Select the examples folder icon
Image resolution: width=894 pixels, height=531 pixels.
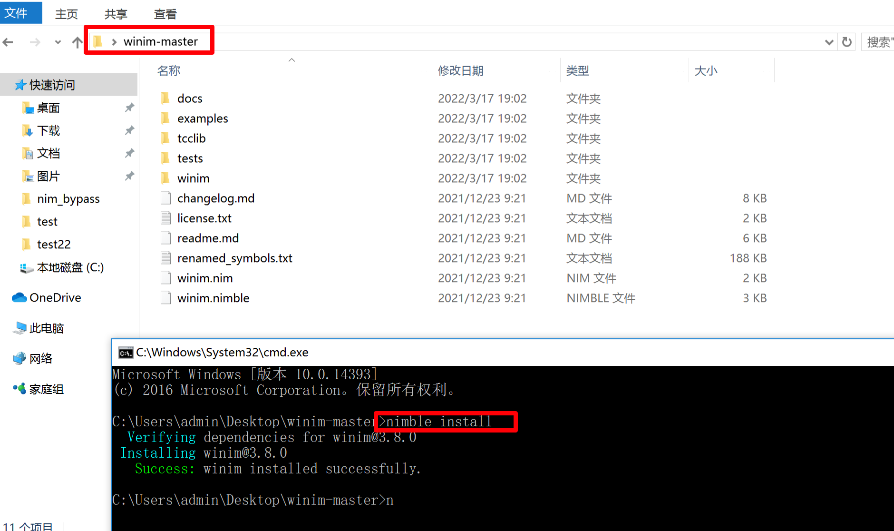[x=165, y=118]
